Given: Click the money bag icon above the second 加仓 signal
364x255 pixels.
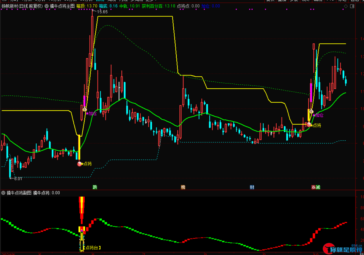Looking at the screenshot, I should click(x=311, y=111).
